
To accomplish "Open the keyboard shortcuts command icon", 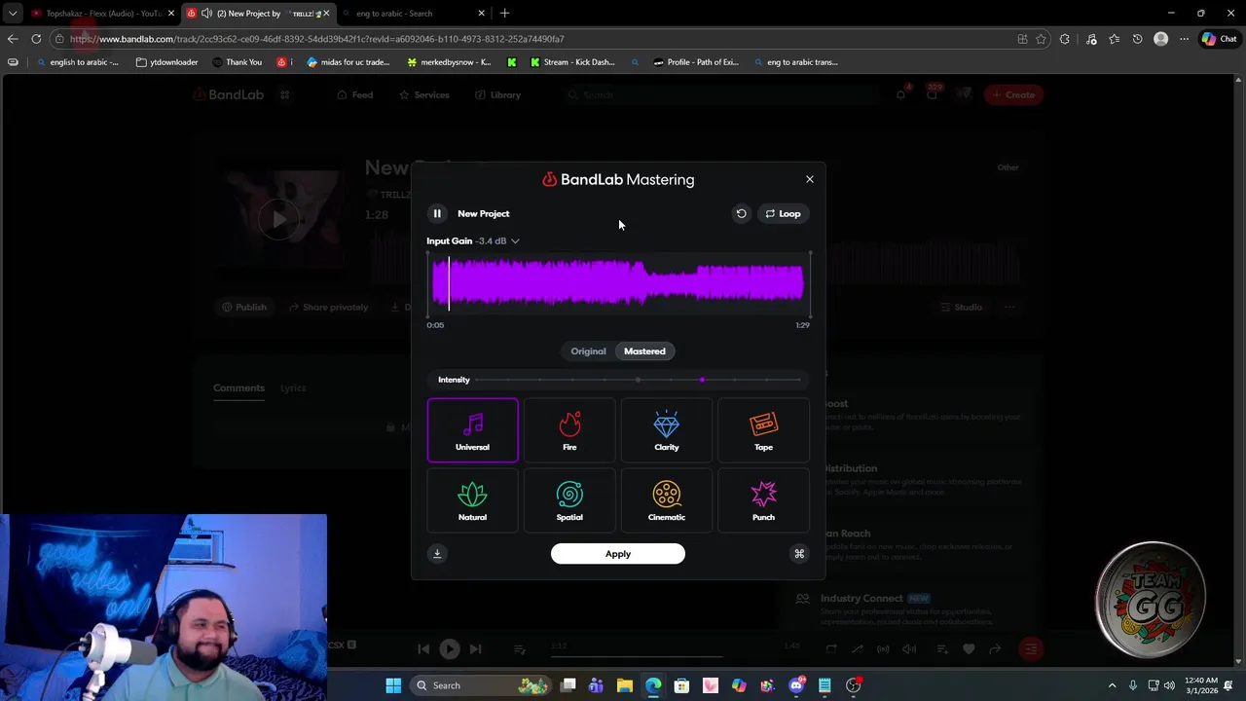I will [799, 554].
